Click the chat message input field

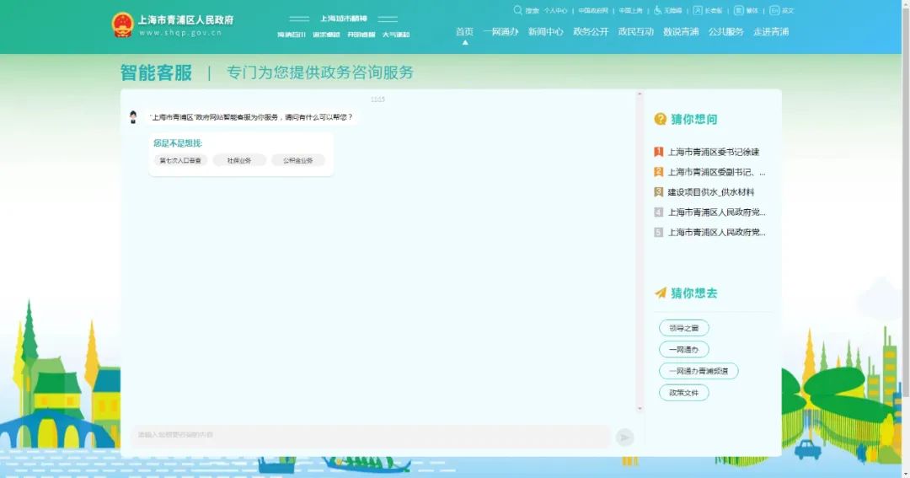(x=371, y=435)
